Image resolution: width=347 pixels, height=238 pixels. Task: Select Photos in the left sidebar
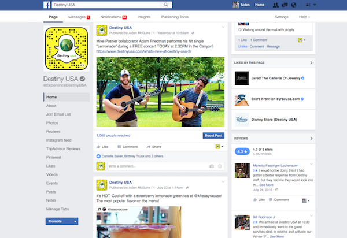52,122
